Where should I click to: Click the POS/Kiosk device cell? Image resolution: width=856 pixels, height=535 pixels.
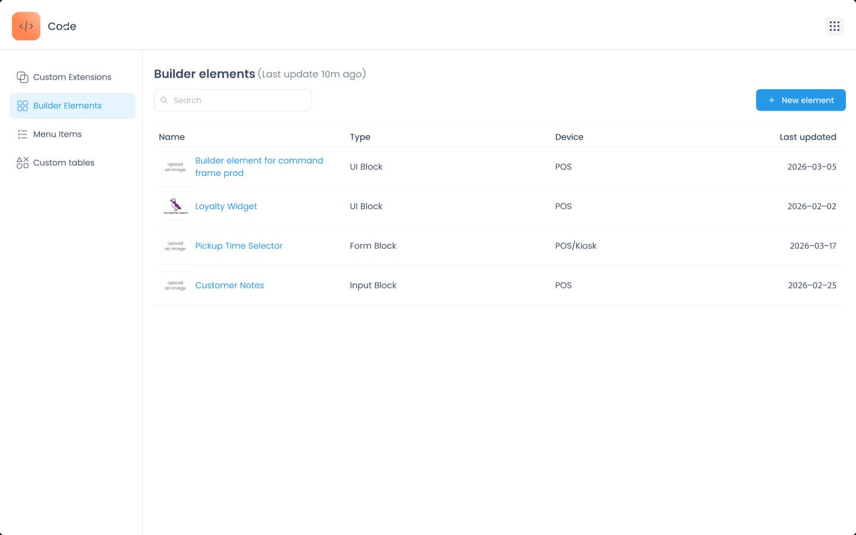[x=575, y=246]
